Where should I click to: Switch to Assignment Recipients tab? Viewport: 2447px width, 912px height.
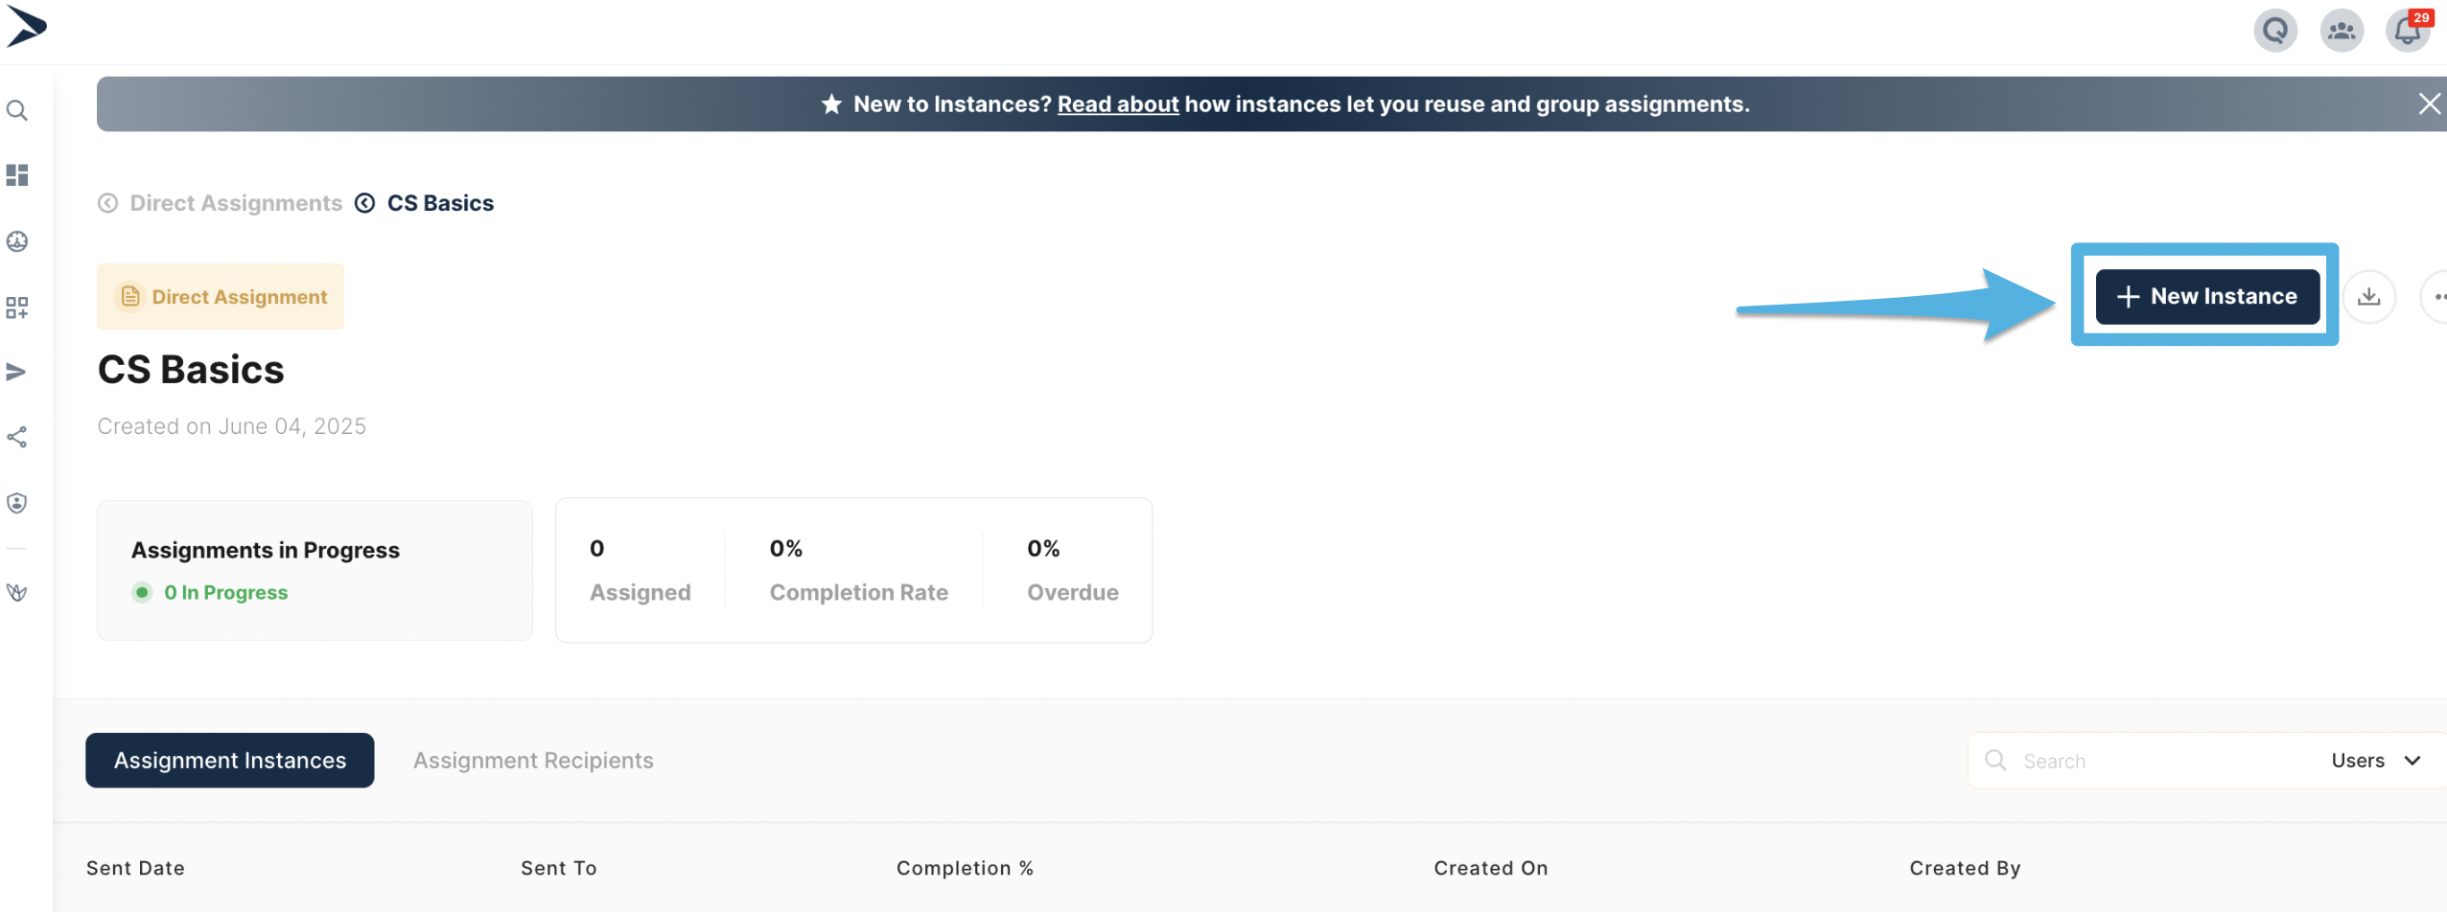click(x=533, y=761)
